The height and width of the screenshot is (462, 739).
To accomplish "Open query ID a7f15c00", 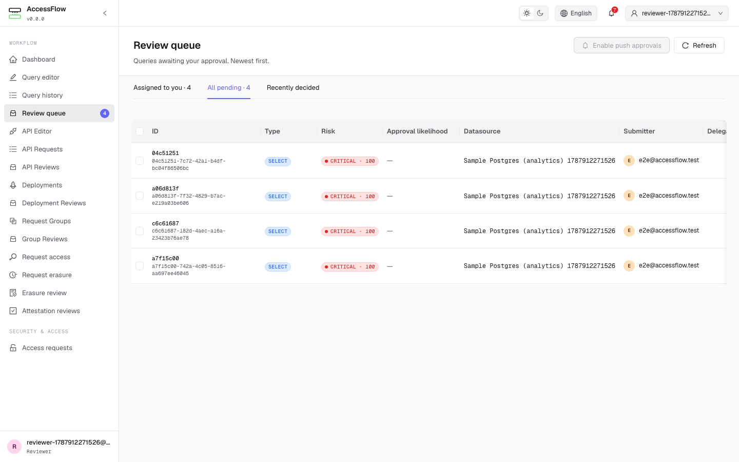I will point(165,259).
